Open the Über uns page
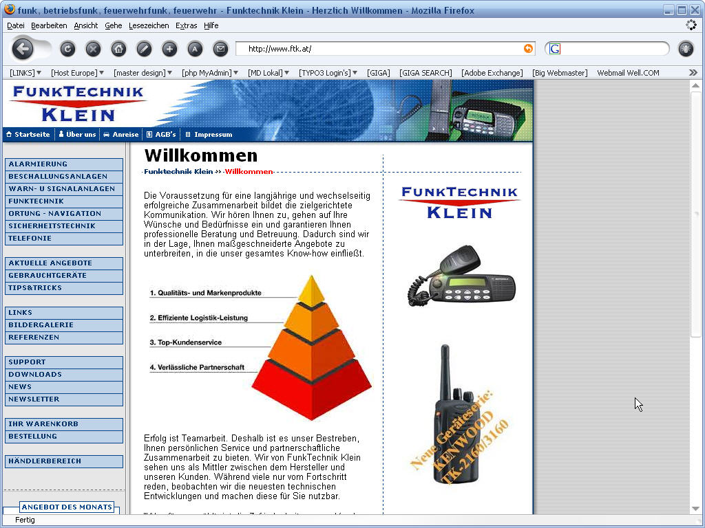This screenshot has height=528, width=705. coord(77,134)
